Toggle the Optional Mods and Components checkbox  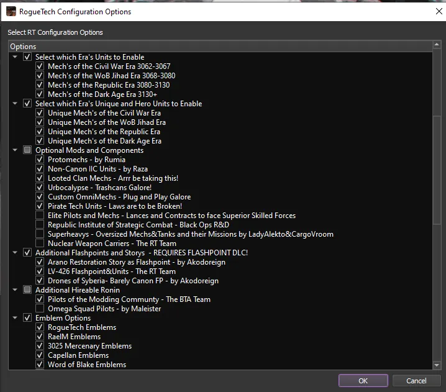27,150
